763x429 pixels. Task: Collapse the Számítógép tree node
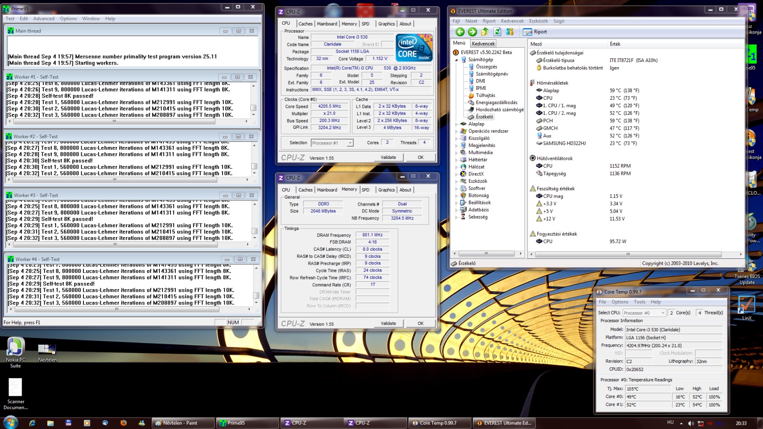coord(457,60)
